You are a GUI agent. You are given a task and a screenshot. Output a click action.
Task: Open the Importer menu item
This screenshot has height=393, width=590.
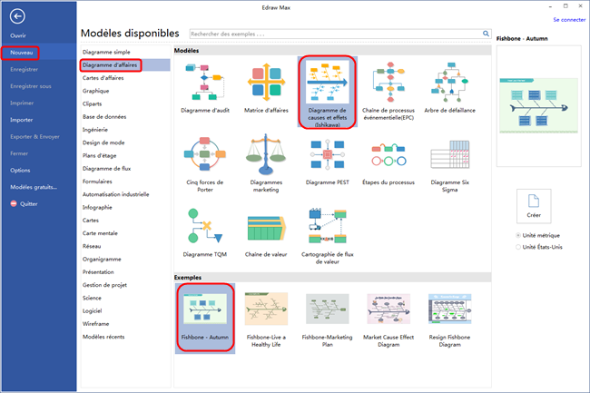pyautogui.click(x=21, y=120)
